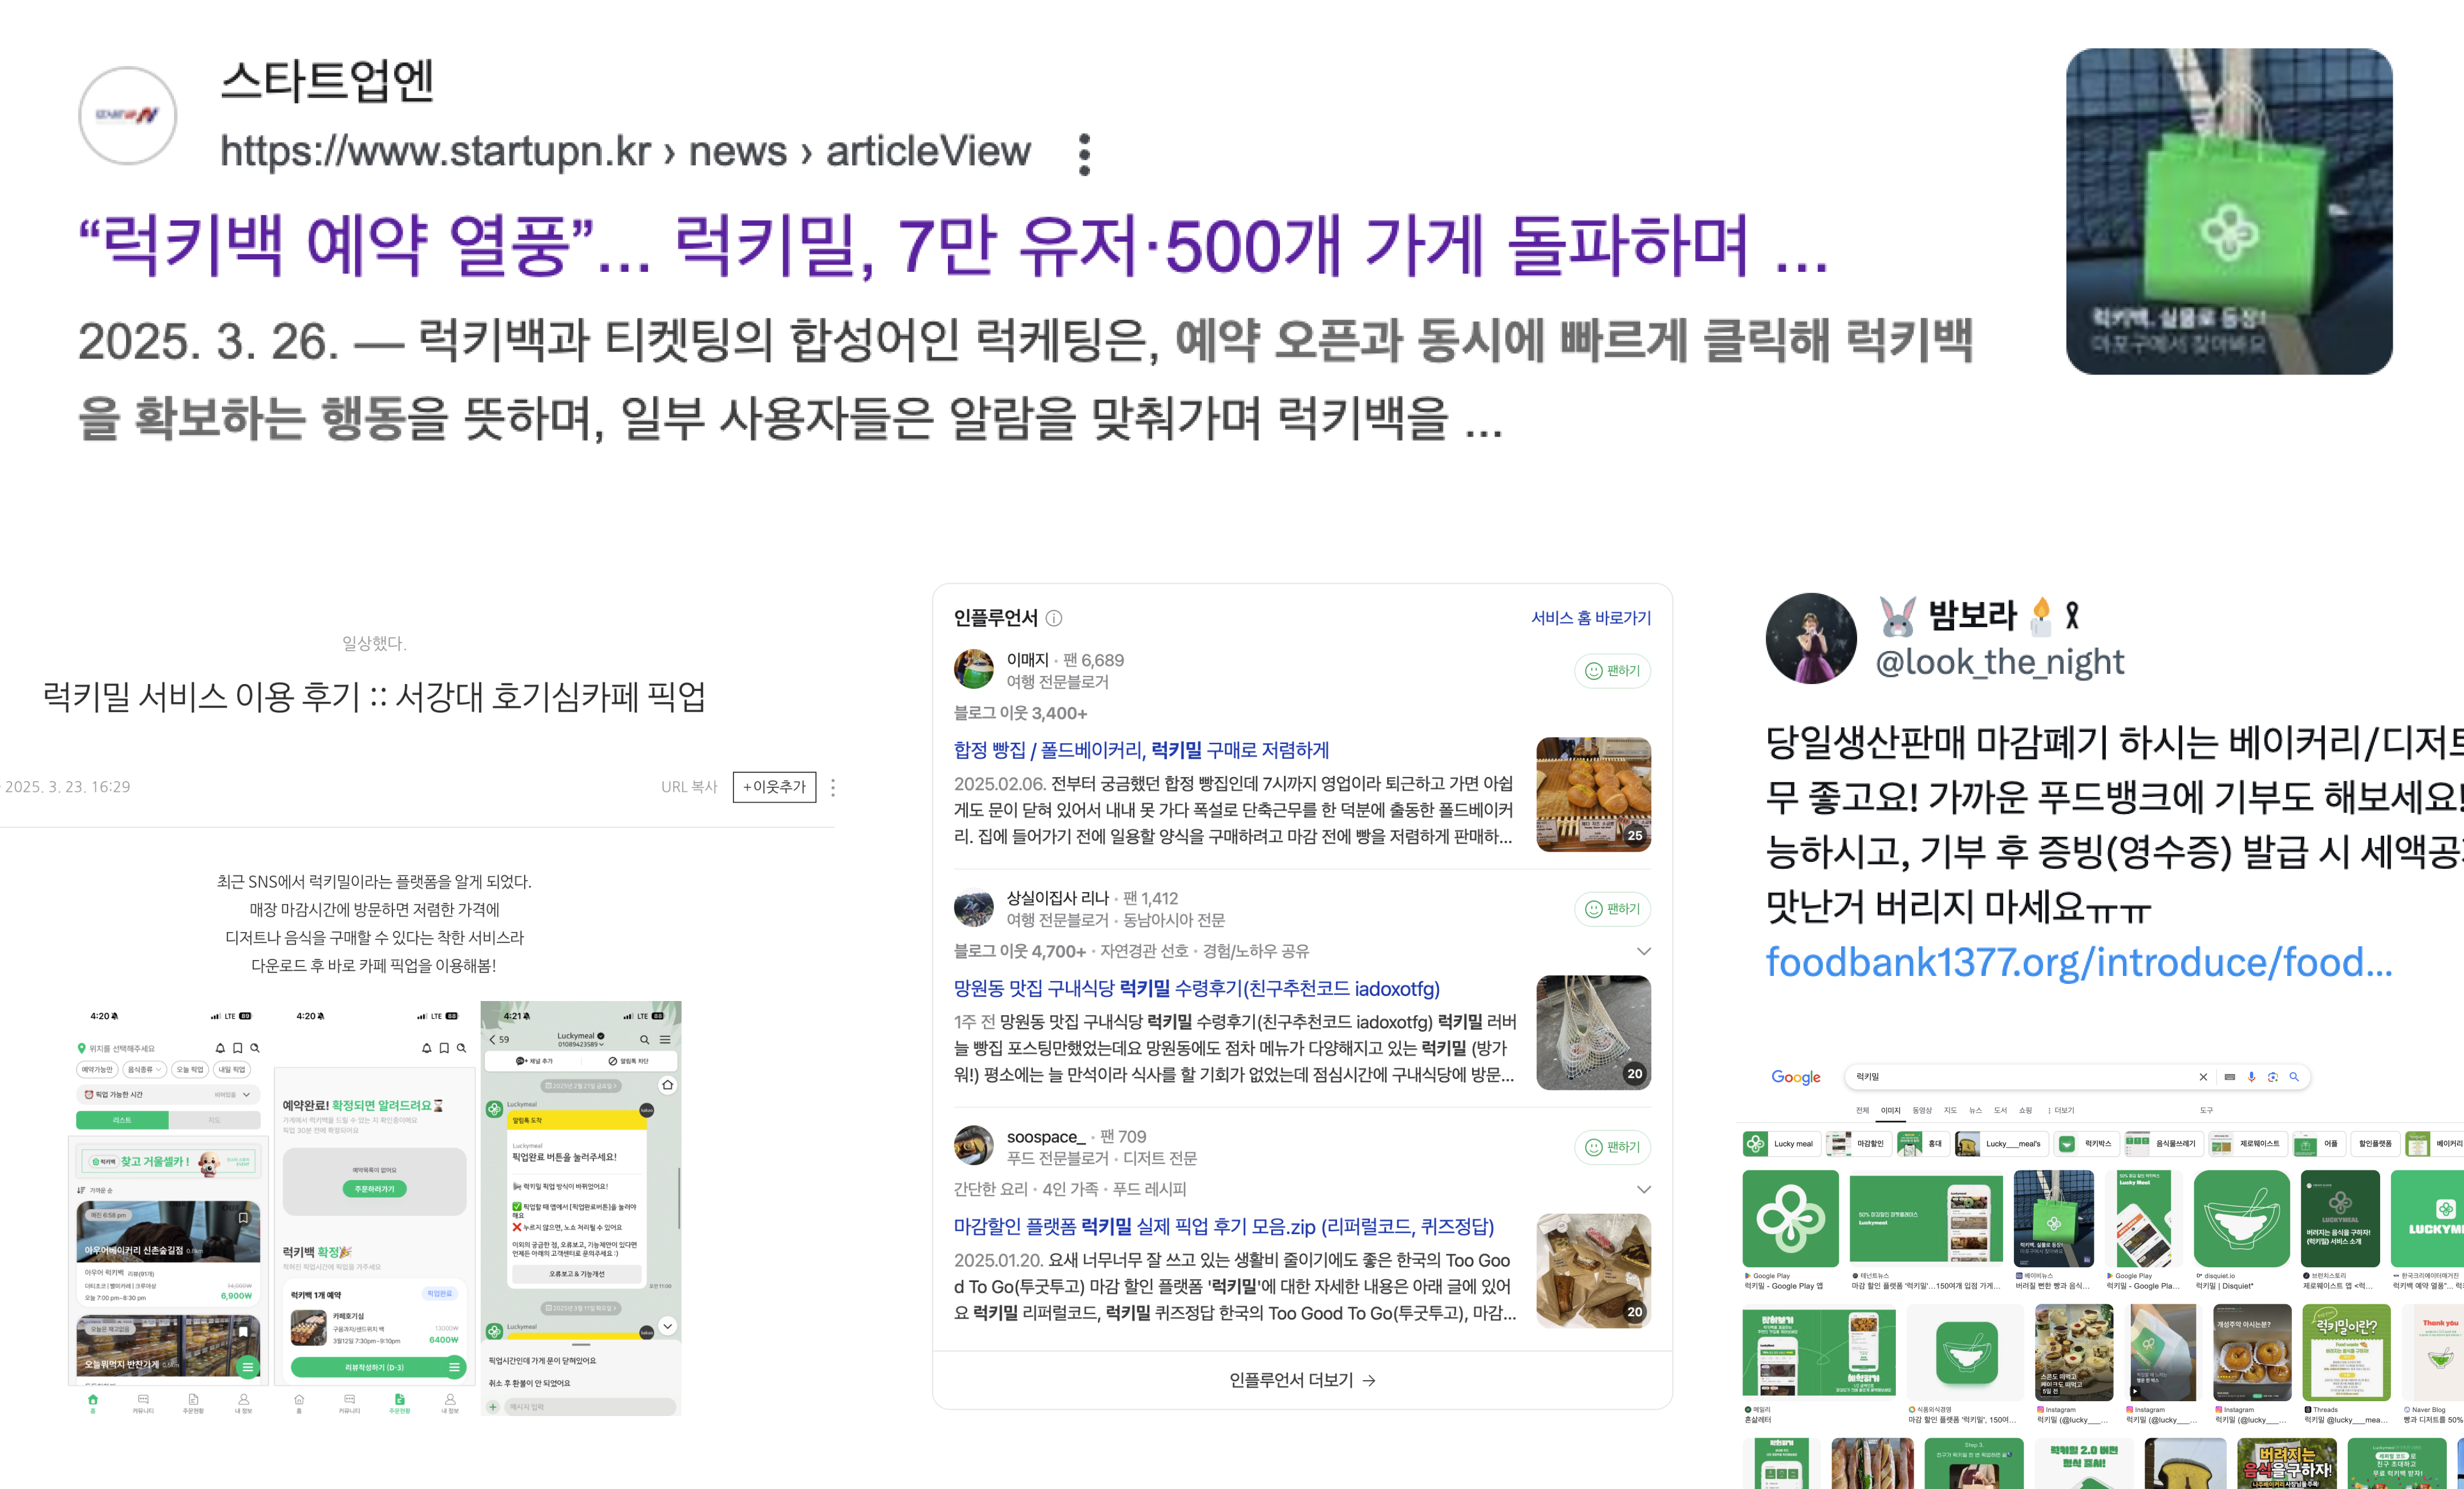Switch the app view to 리스트

tap(122, 1120)
